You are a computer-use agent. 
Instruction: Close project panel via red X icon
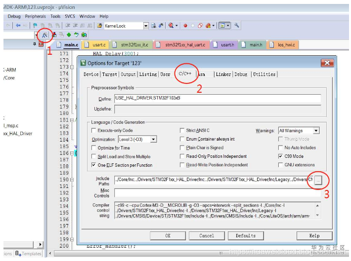pos(41,44)
